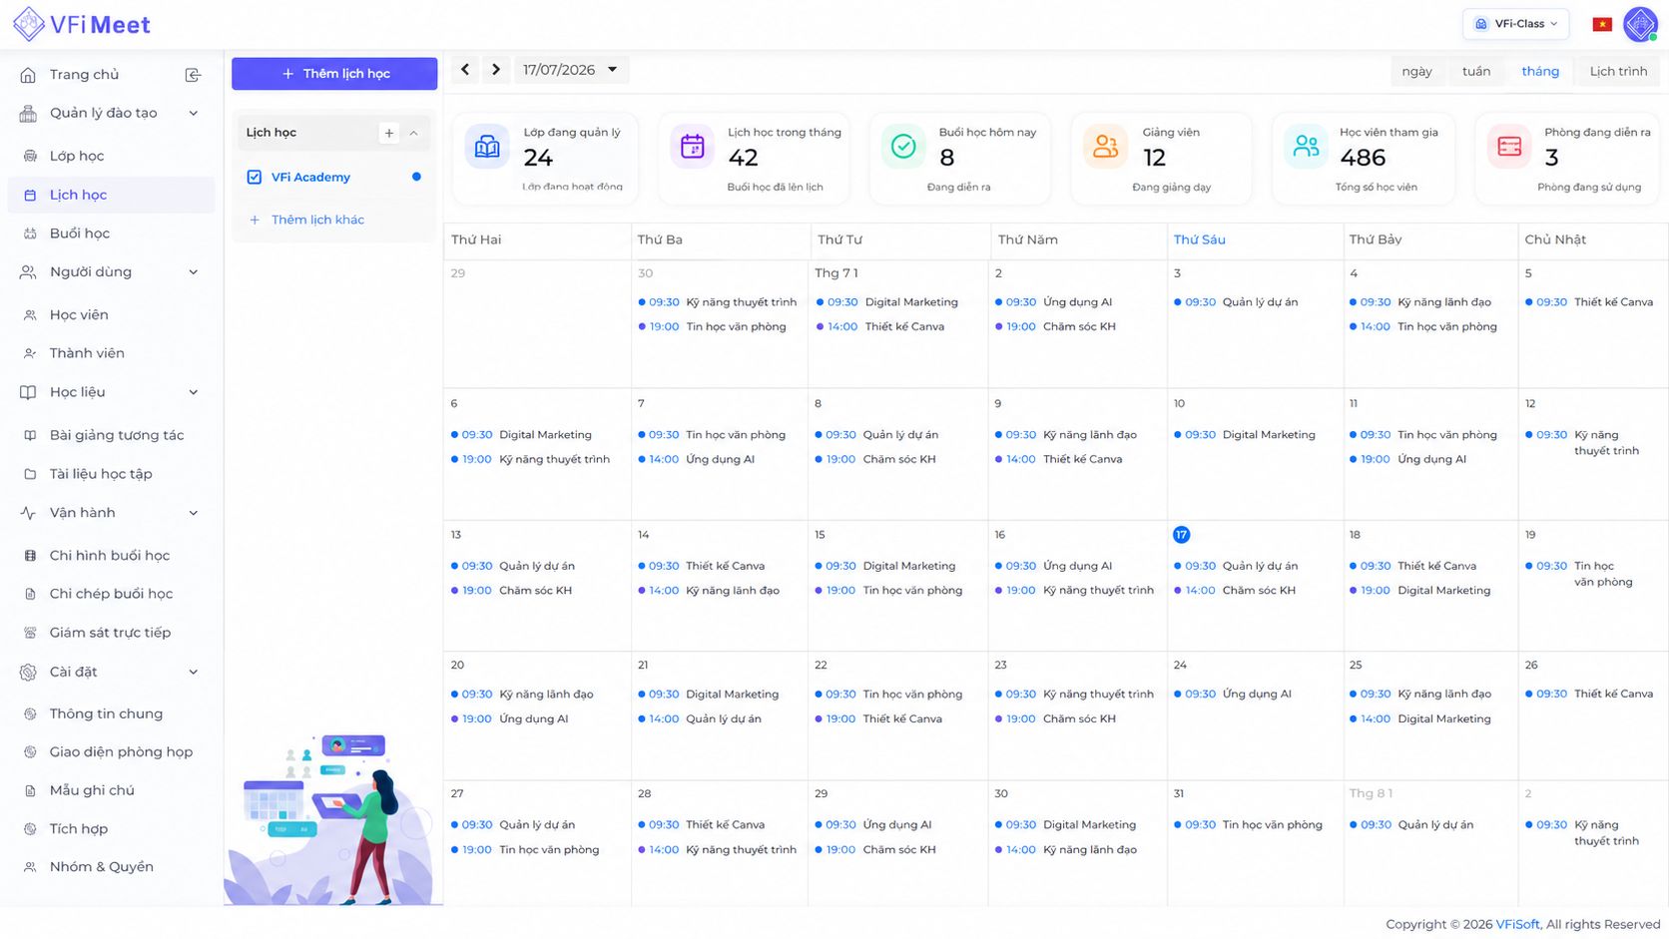Open the 19:00 Chăm sóc KH event on day 13
1669x939 pixels.
pos(511,591)
